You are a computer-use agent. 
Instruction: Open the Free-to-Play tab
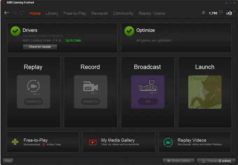point(75,13)
